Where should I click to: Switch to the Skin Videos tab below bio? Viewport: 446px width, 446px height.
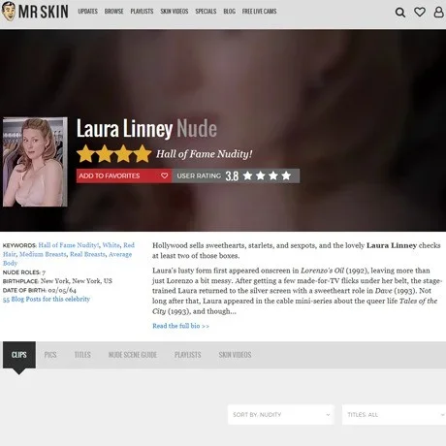pos(235,355)
